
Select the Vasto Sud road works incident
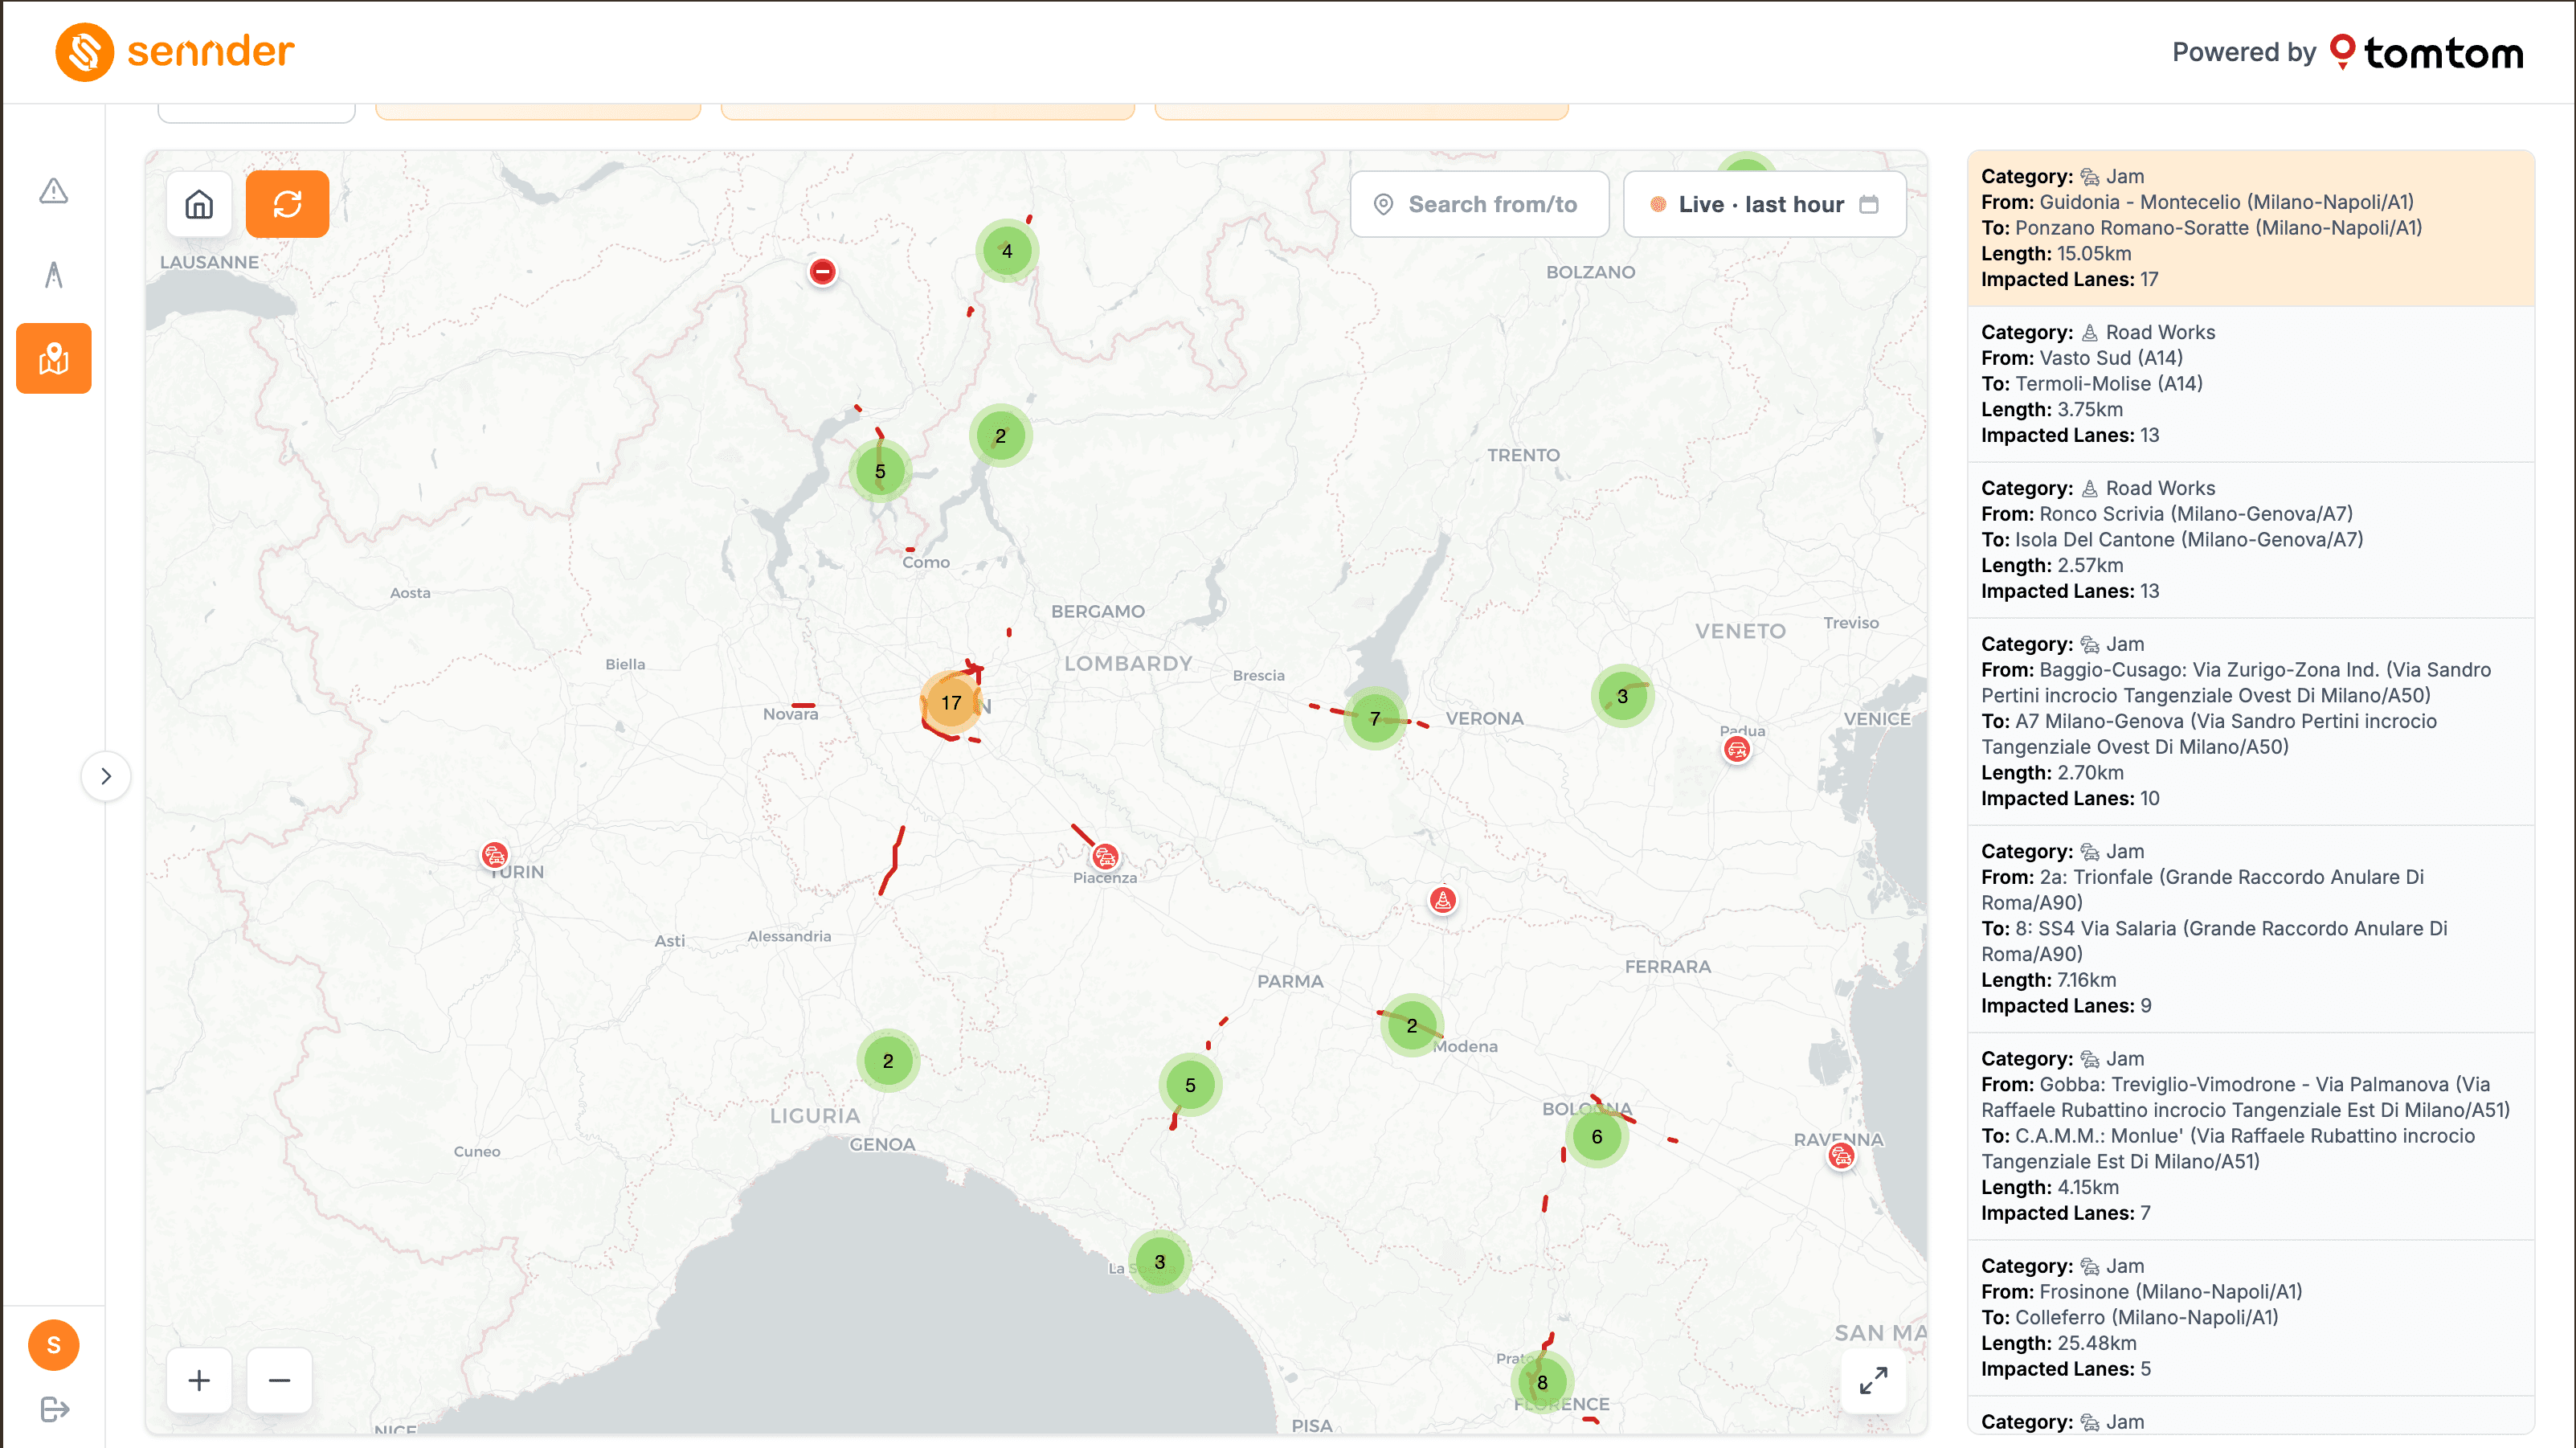click(x=2250, y=384)
